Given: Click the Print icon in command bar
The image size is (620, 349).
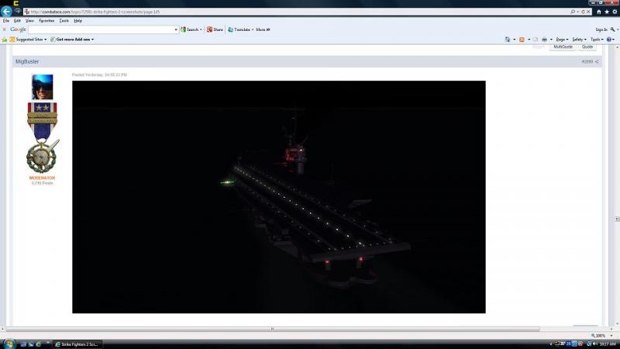Looking at the screenshot, I should 545,40.
